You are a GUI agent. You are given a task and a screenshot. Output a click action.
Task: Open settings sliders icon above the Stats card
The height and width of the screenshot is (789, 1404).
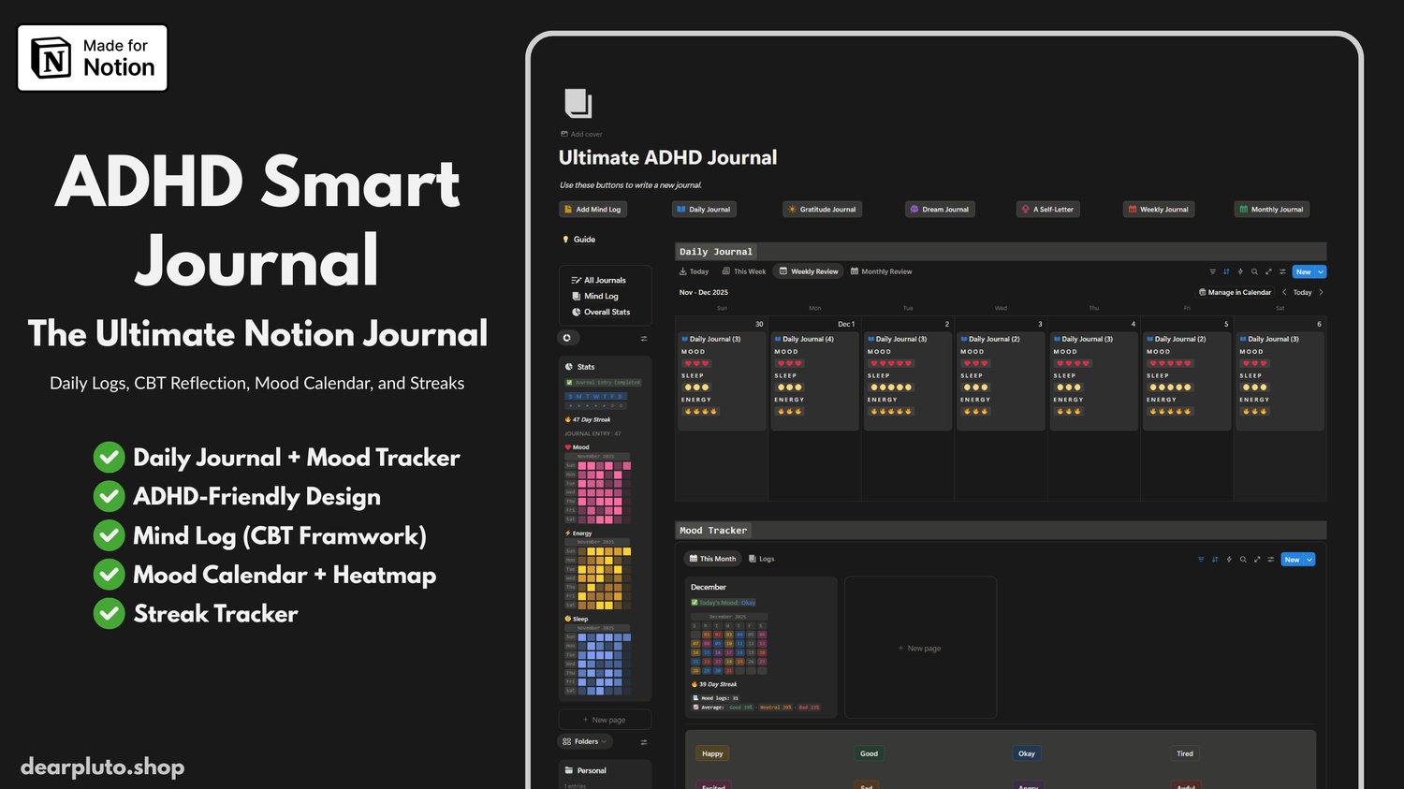[644, 339]
